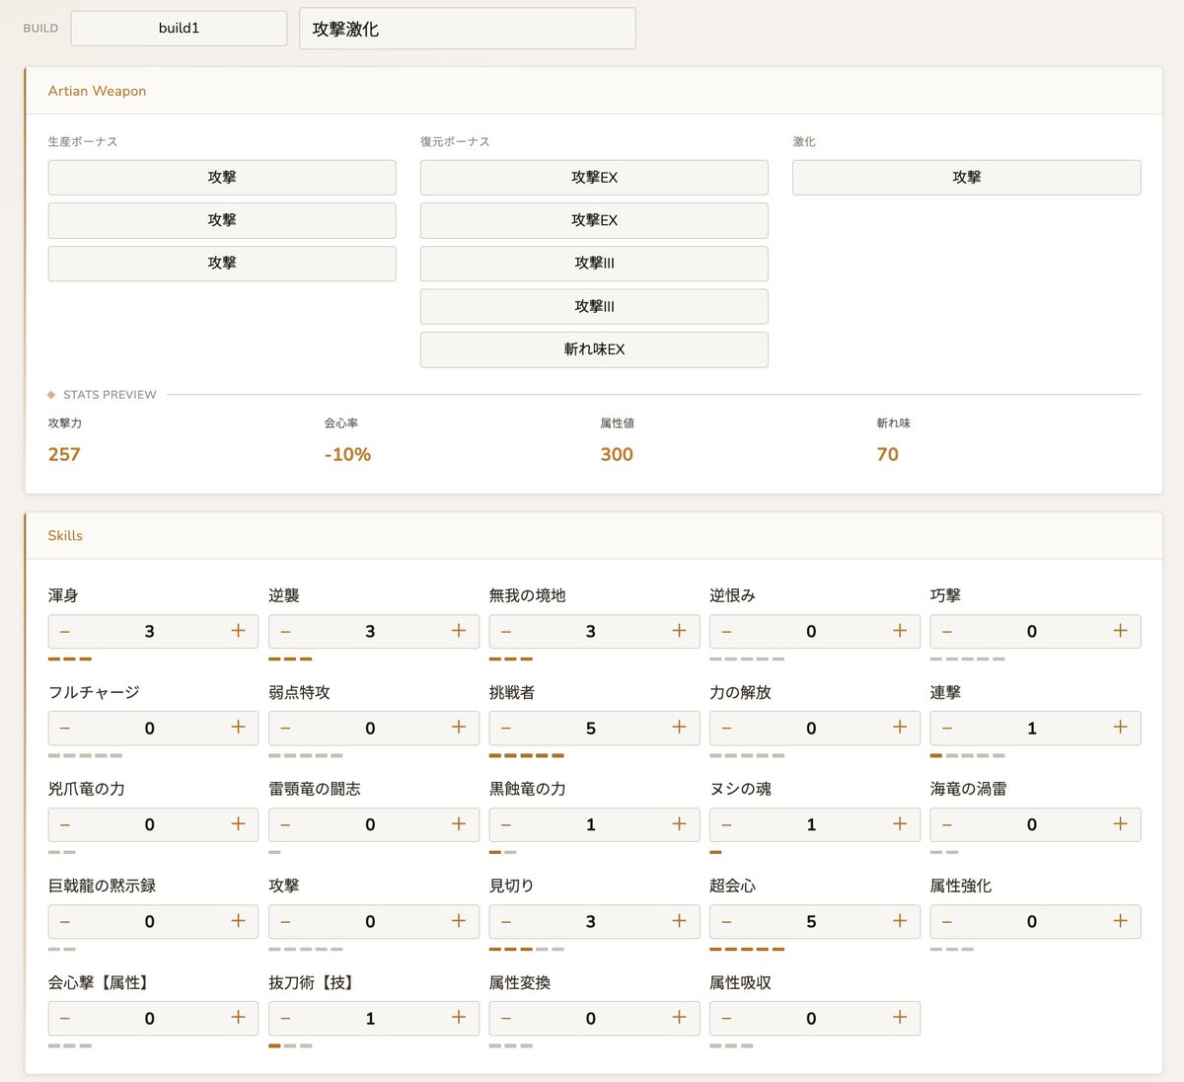The width and height of the screenshot is (1184, 1082).
Task: Increase 力の解放 skill with plus
Action: 900,728
